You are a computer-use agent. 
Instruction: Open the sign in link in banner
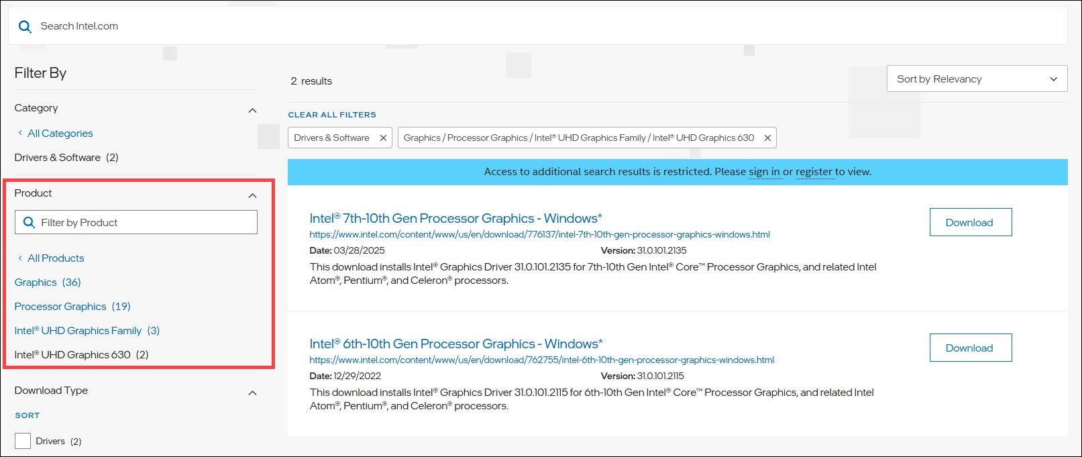click(764, 172)
